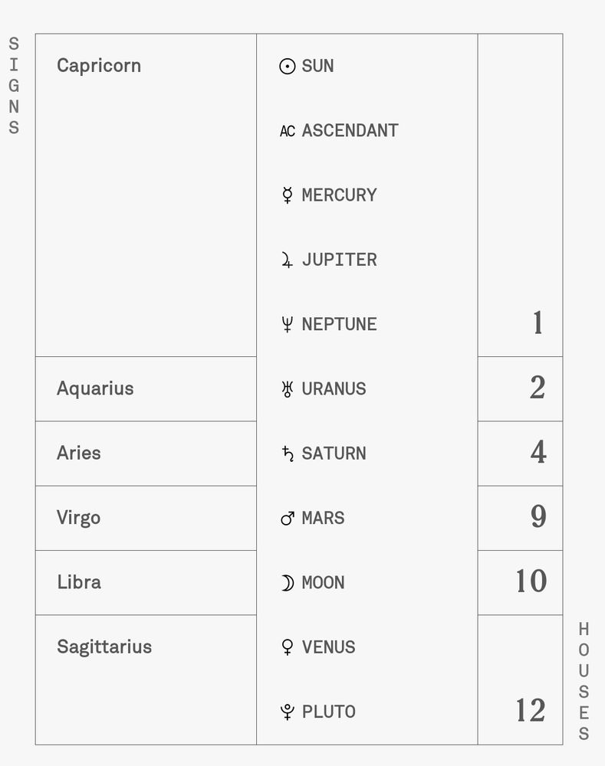Tap house number 10
Screen dimensions: 605x766
[531, 581]
